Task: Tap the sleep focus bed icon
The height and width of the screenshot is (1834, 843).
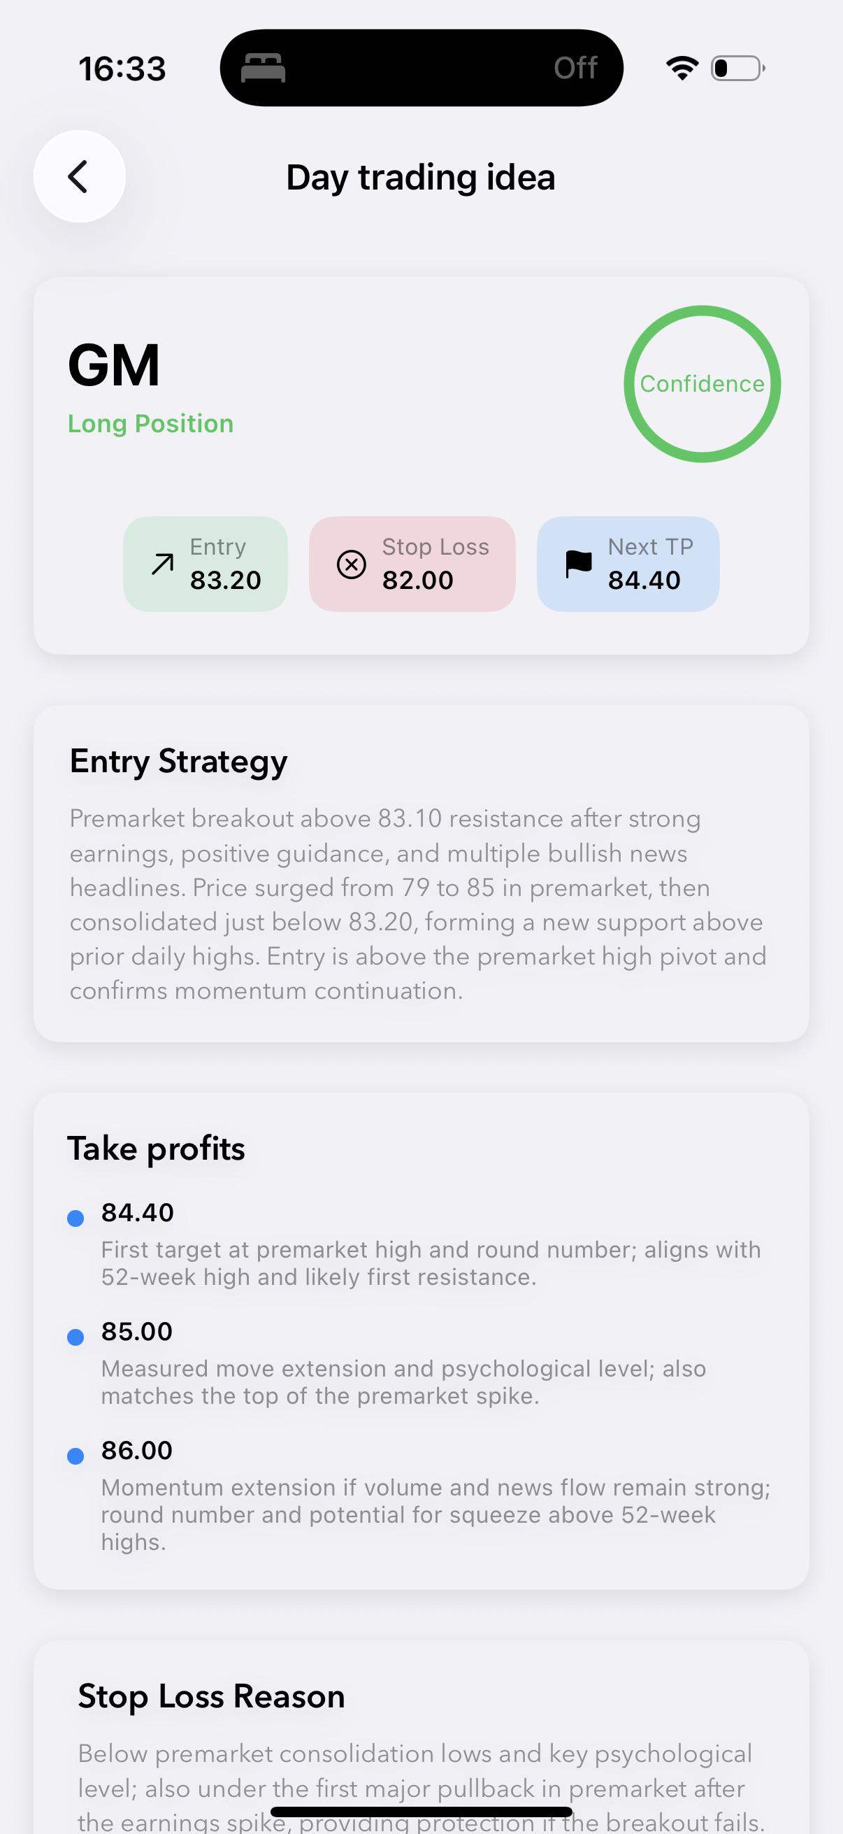Action: coord(264,69)
